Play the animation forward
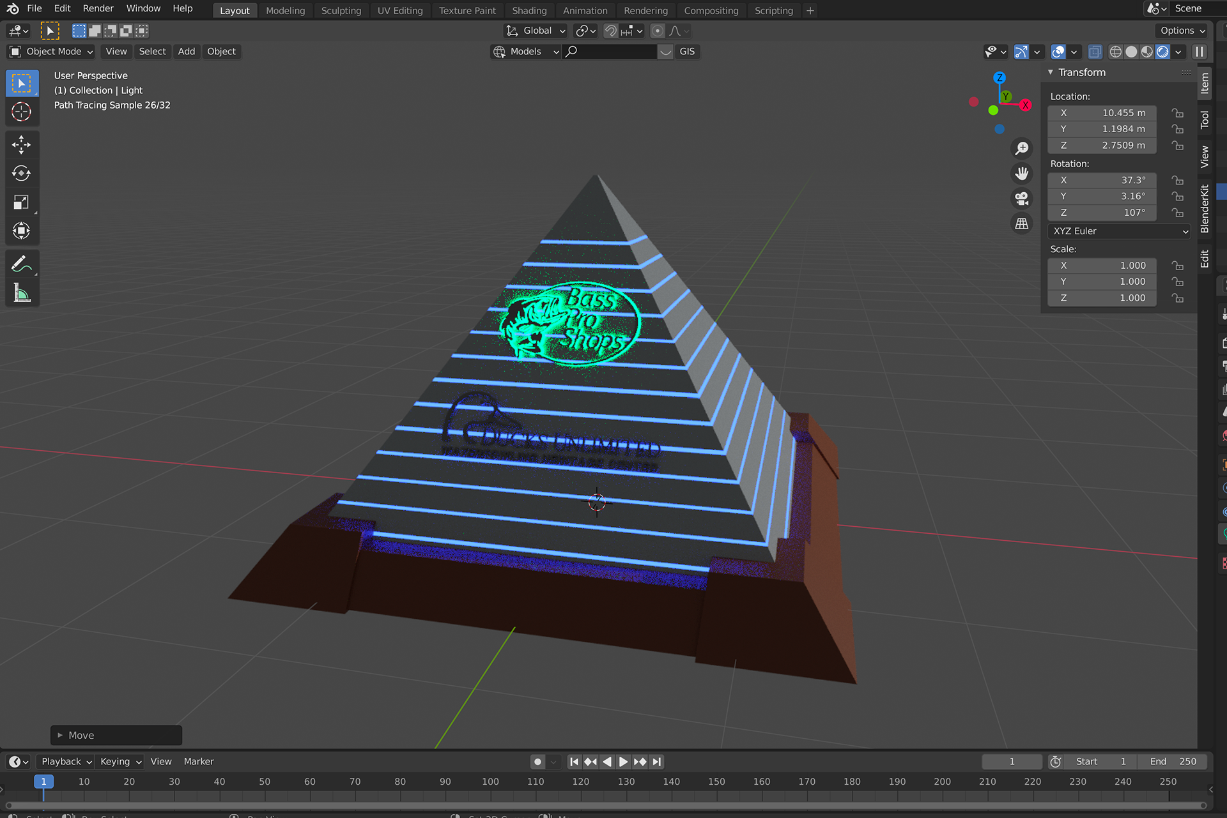Image resolution: width=1227 pixels, height=818 pixels. tap(623, 762)
